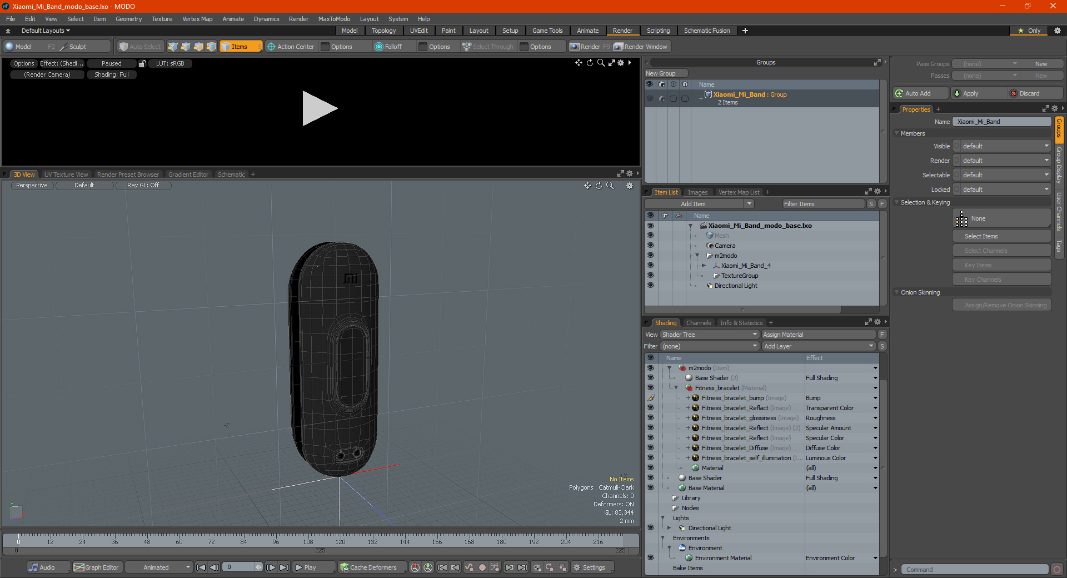The image size is (1067, 578).
Task: Toggle visibility of Environment Material
Action: coord(650,558)
